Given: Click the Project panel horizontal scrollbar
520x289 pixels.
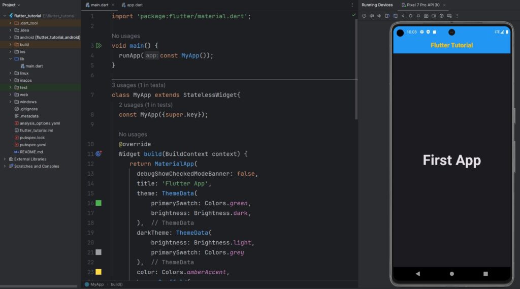Looking at the screenshot, I should point(39,286).
